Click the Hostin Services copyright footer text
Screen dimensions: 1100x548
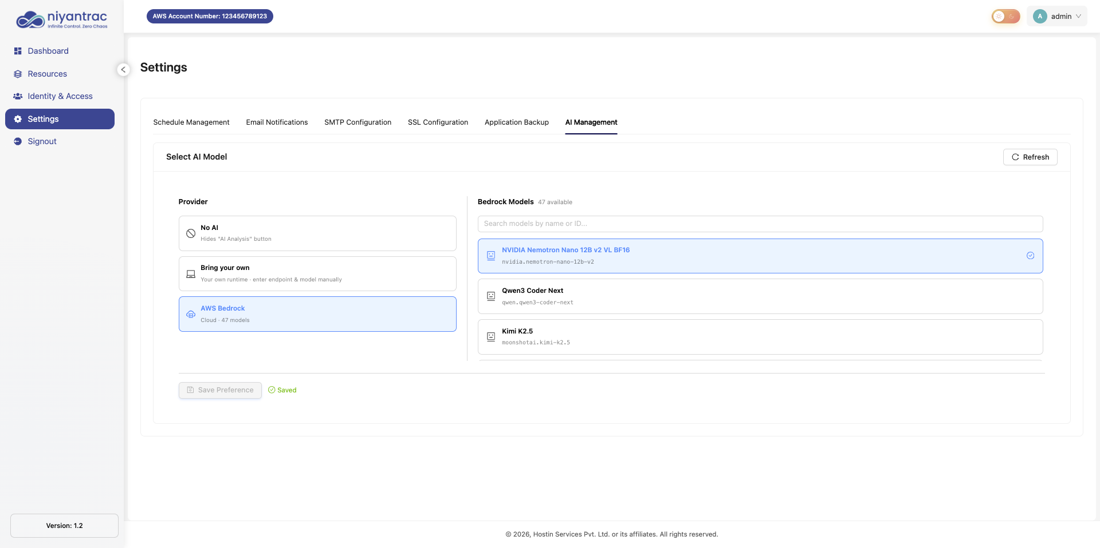point(611,534)
